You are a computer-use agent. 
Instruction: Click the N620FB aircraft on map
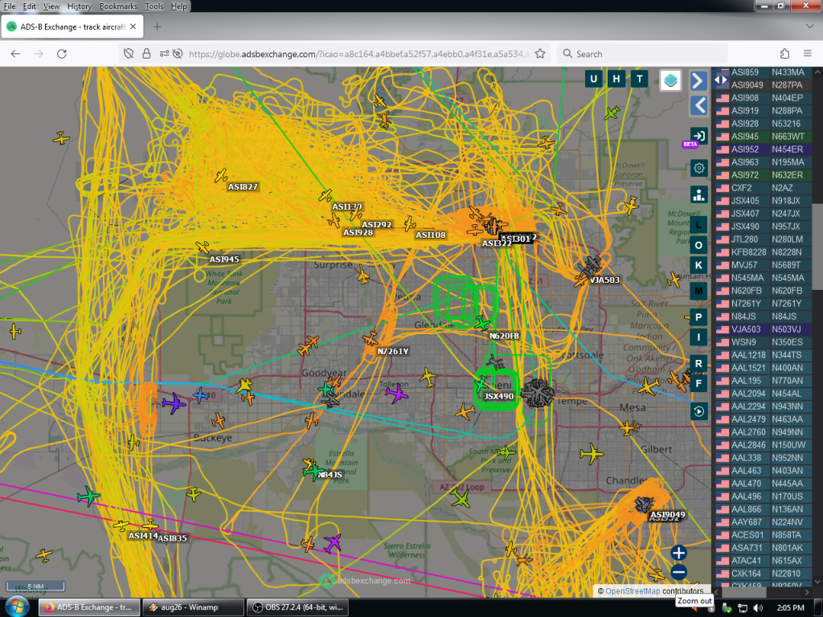coord(482,323)
